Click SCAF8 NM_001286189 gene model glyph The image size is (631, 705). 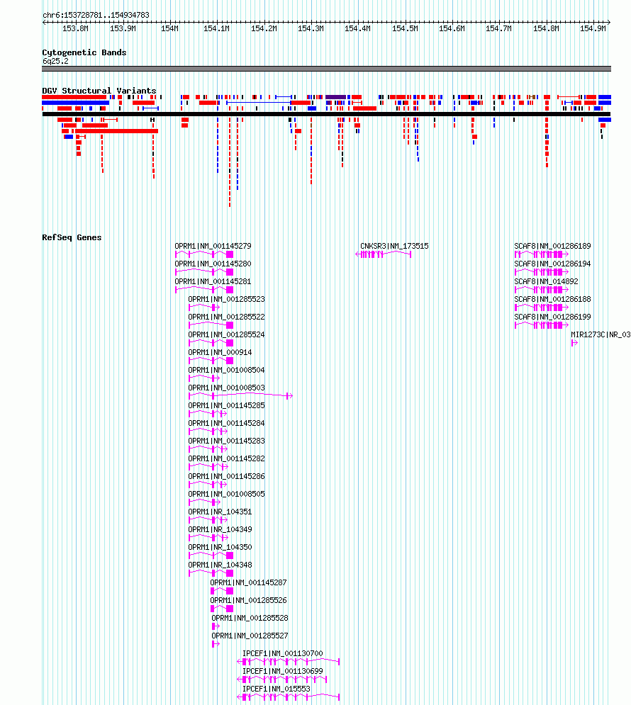click(542, 254)
